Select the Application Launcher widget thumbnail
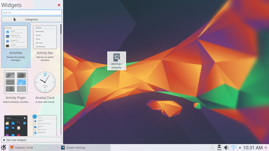This screenshot has height=151, width=269. point(45,126)
